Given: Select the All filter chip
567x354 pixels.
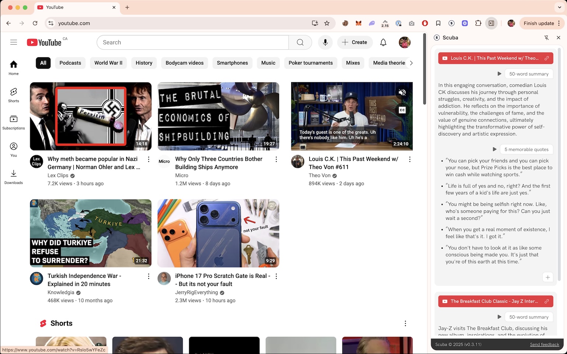Looking at the screenshot, I should (x=43, y=63).
